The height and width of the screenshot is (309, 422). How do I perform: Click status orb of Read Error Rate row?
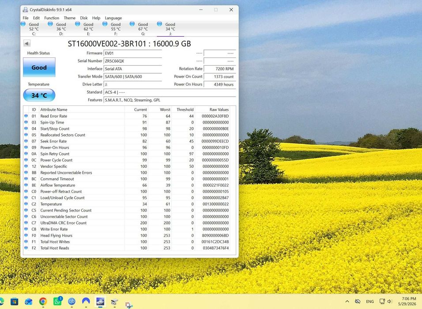(26, 116)
